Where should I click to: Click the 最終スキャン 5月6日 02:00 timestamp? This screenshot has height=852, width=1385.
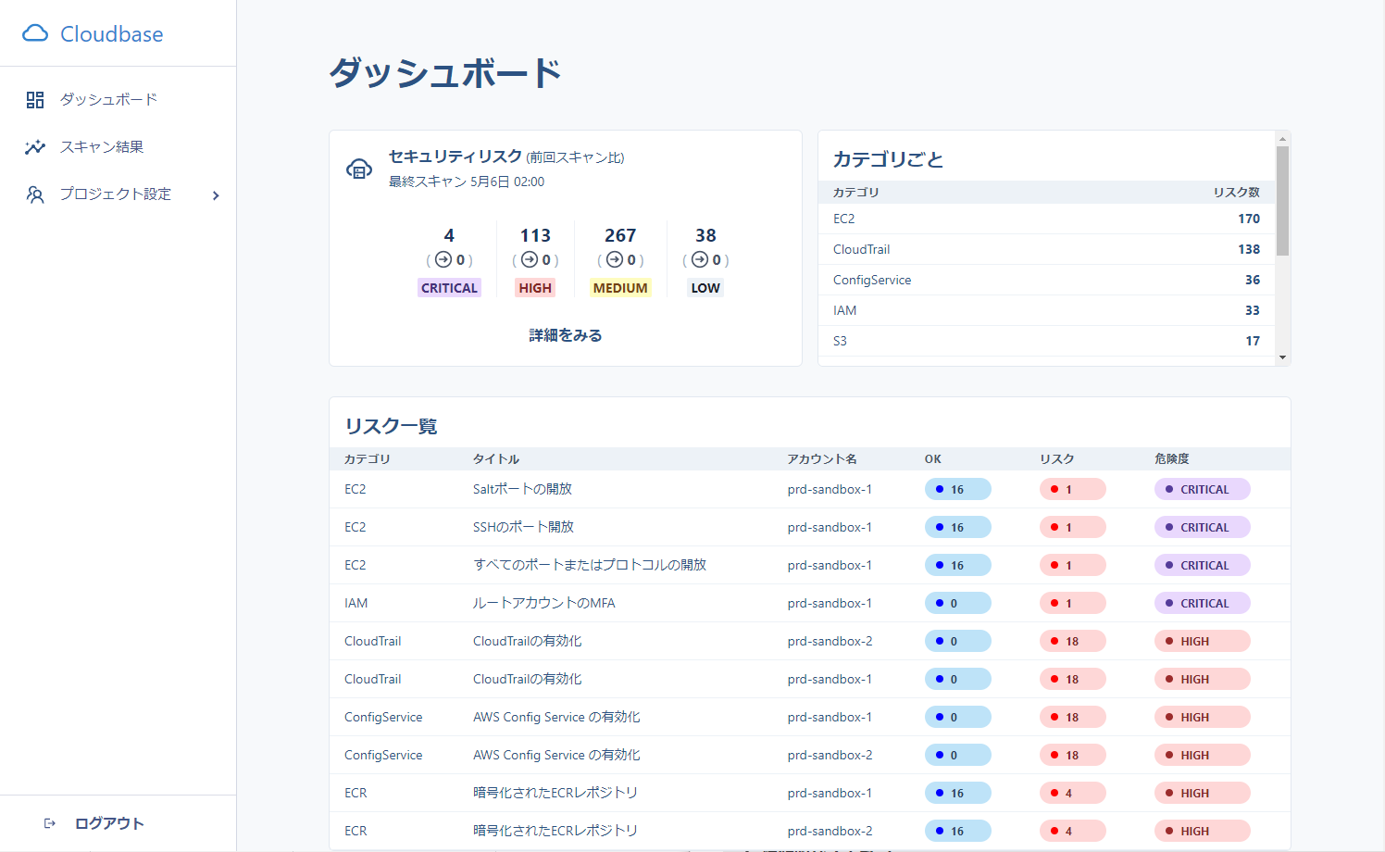[467, 182]
